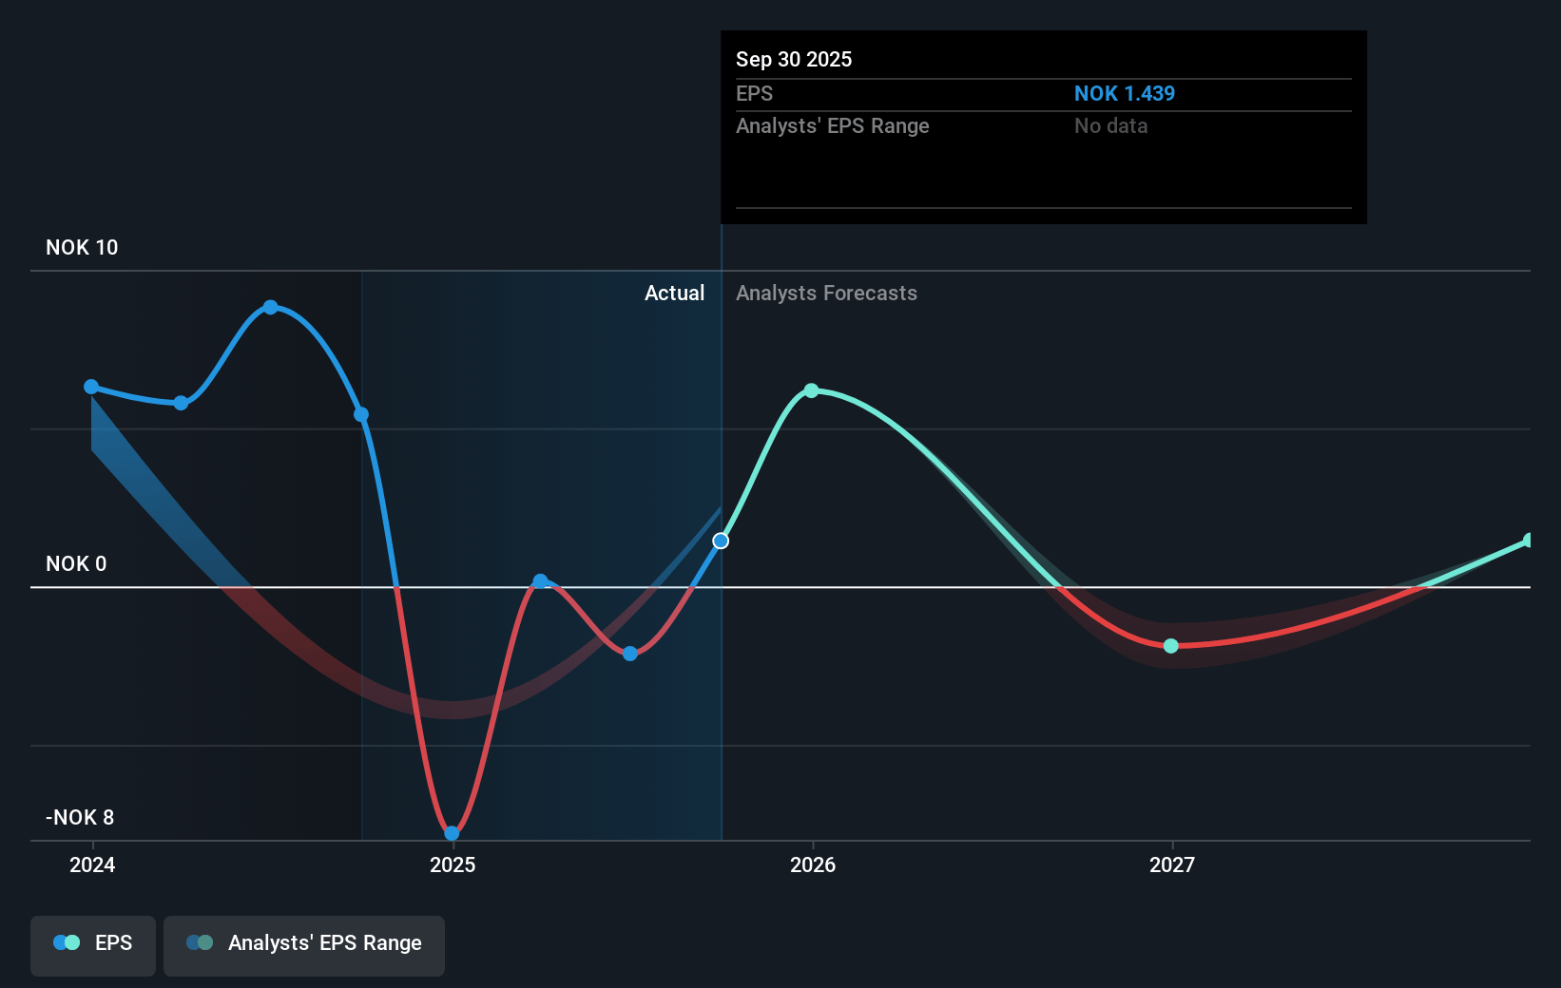Click the Actual section label

point(674,293)
